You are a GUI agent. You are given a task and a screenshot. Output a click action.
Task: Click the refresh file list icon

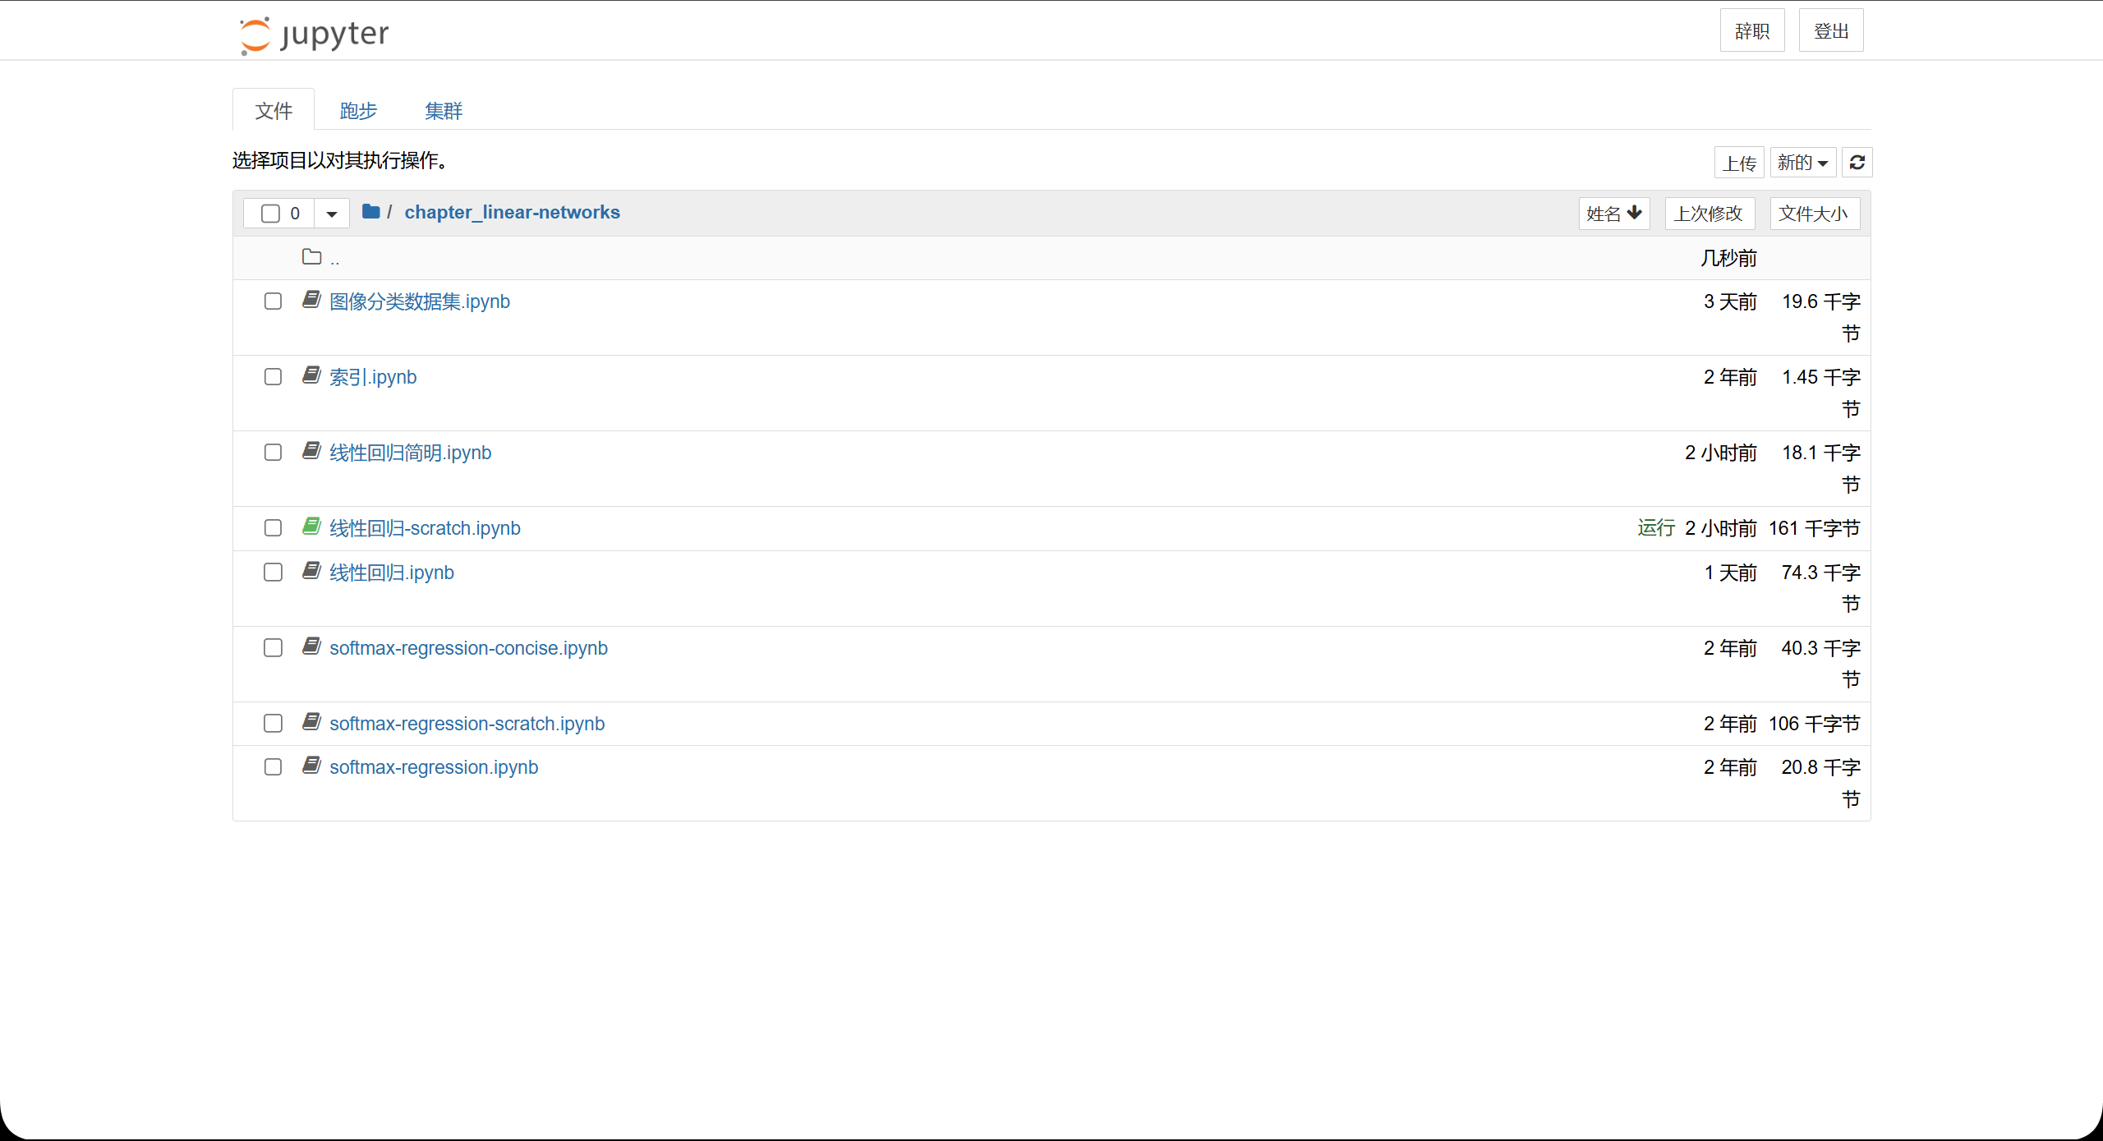click(1857, 163)
